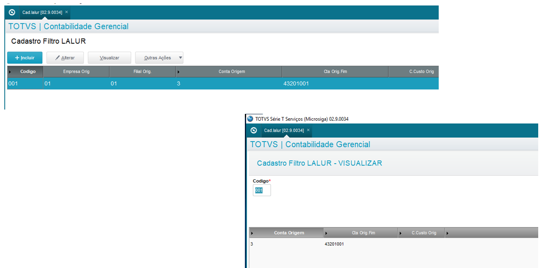546x268 pixels.
Task: Click the Alterar button
Action: 65,58
